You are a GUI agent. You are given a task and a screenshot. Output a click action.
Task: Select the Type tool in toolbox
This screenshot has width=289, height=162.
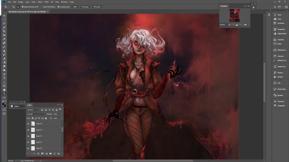click(4, 78)
